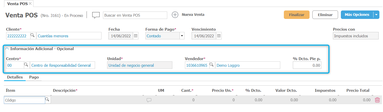The image size is (383, 112).
Task: Click the Centro search magnifier icon
Action: coord(26,65)
